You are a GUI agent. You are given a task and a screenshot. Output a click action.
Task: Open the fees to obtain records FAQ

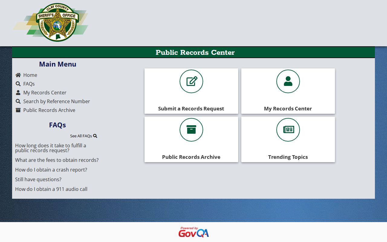tap(57, 160)
